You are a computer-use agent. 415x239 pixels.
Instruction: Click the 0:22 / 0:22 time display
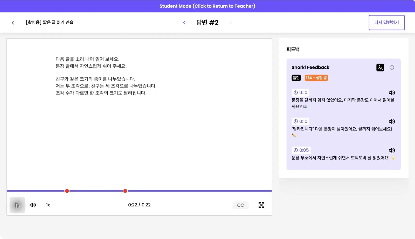pyautogui.click(x=139, y=205)
